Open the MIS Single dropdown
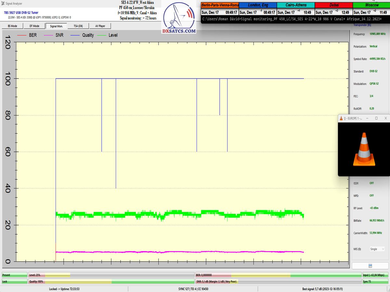This screenshot has height=292, width=390. (377, 249)
